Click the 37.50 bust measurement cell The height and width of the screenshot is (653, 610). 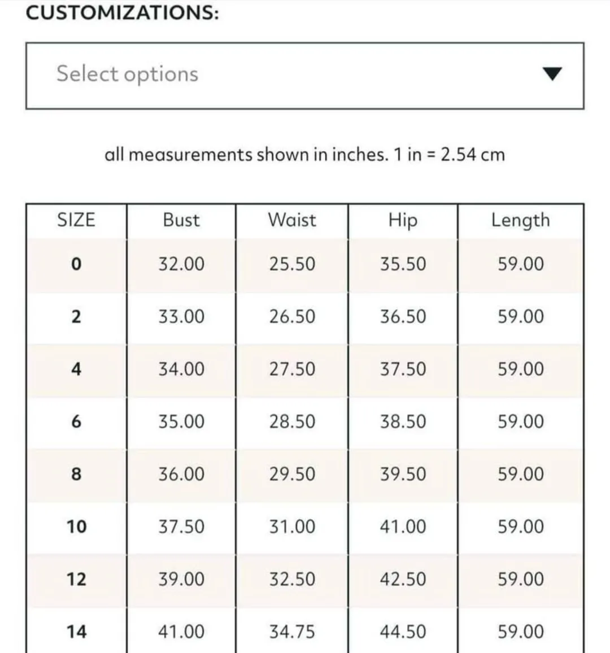pyautogui.click(x=181, y=527)
